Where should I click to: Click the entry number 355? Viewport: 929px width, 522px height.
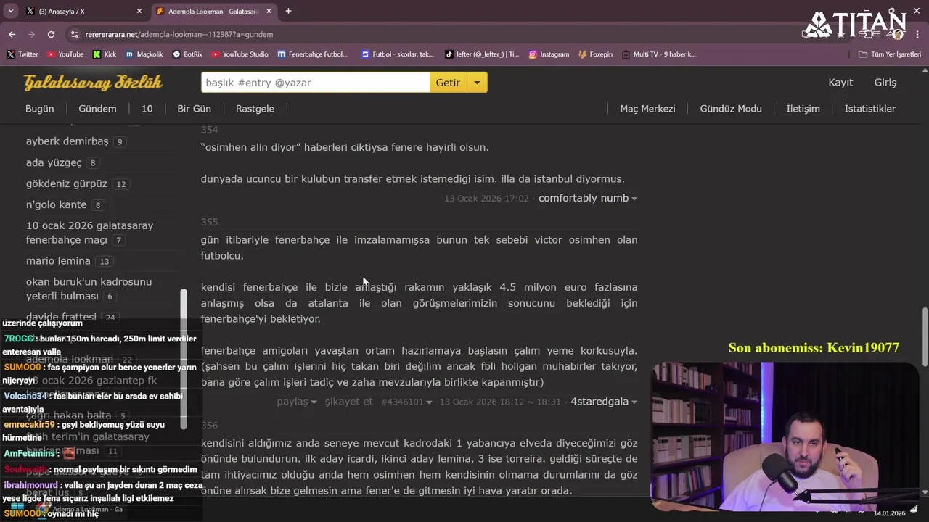click(209, 222)
